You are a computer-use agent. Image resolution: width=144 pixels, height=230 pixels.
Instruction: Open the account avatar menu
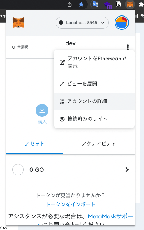coord(122,23)
